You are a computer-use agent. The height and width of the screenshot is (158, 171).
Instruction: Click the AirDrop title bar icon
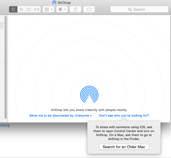[x=54, y=3]
